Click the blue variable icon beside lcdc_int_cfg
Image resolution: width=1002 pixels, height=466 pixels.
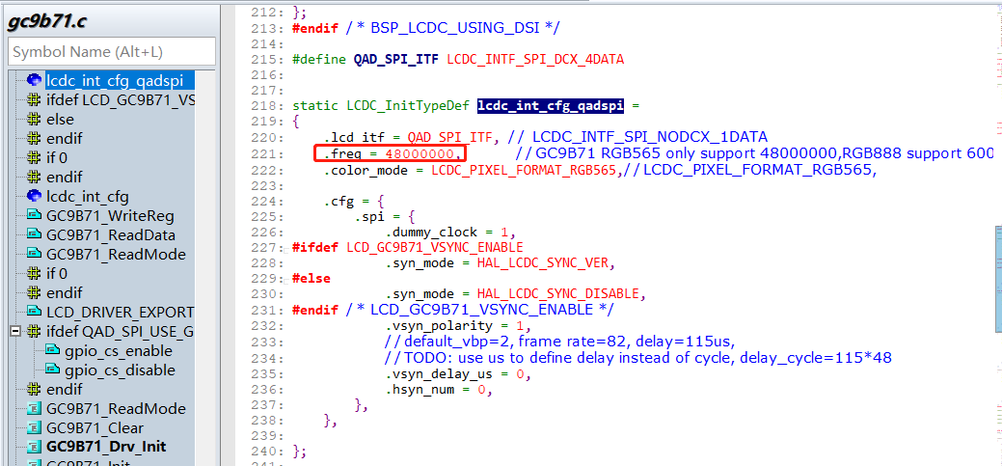(x=34, y=196)
